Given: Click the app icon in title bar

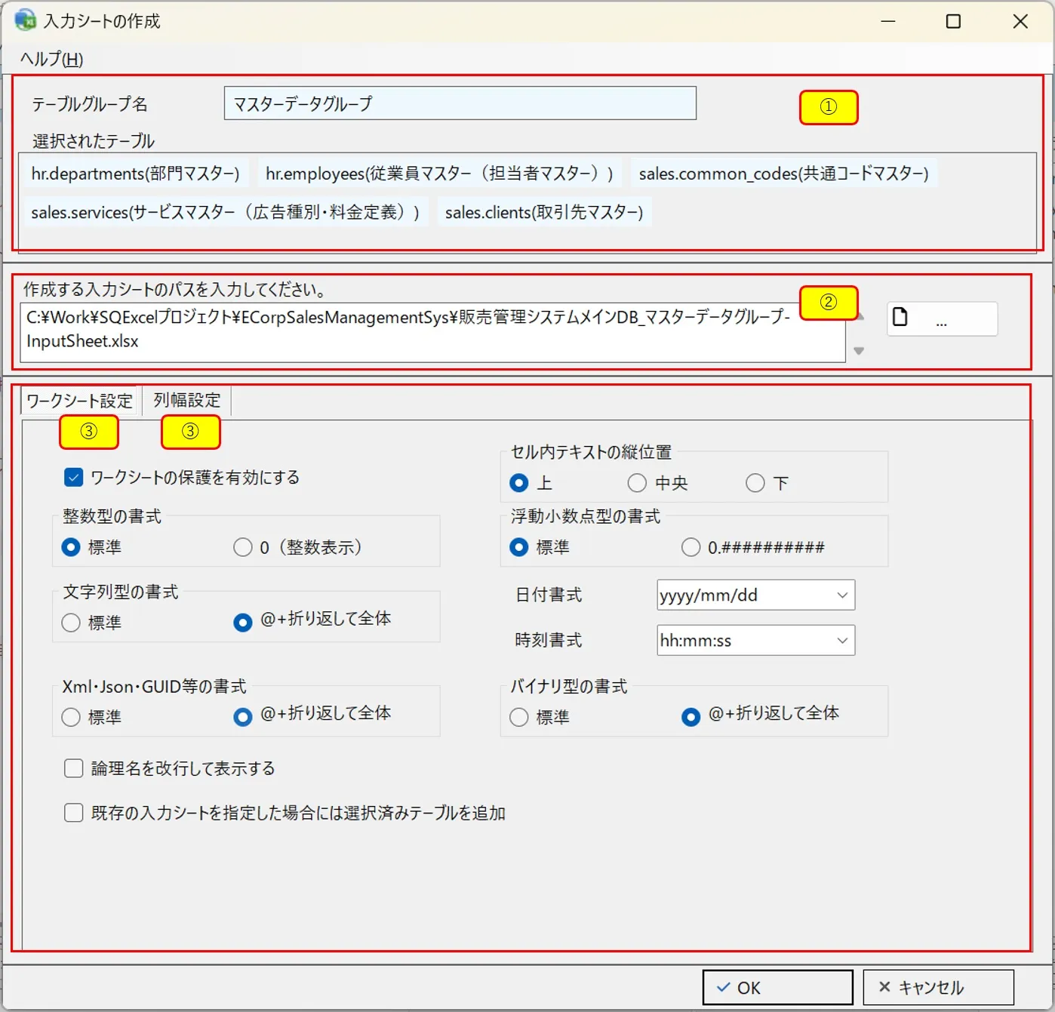Looking at the screenshot, I should (25, 20).
